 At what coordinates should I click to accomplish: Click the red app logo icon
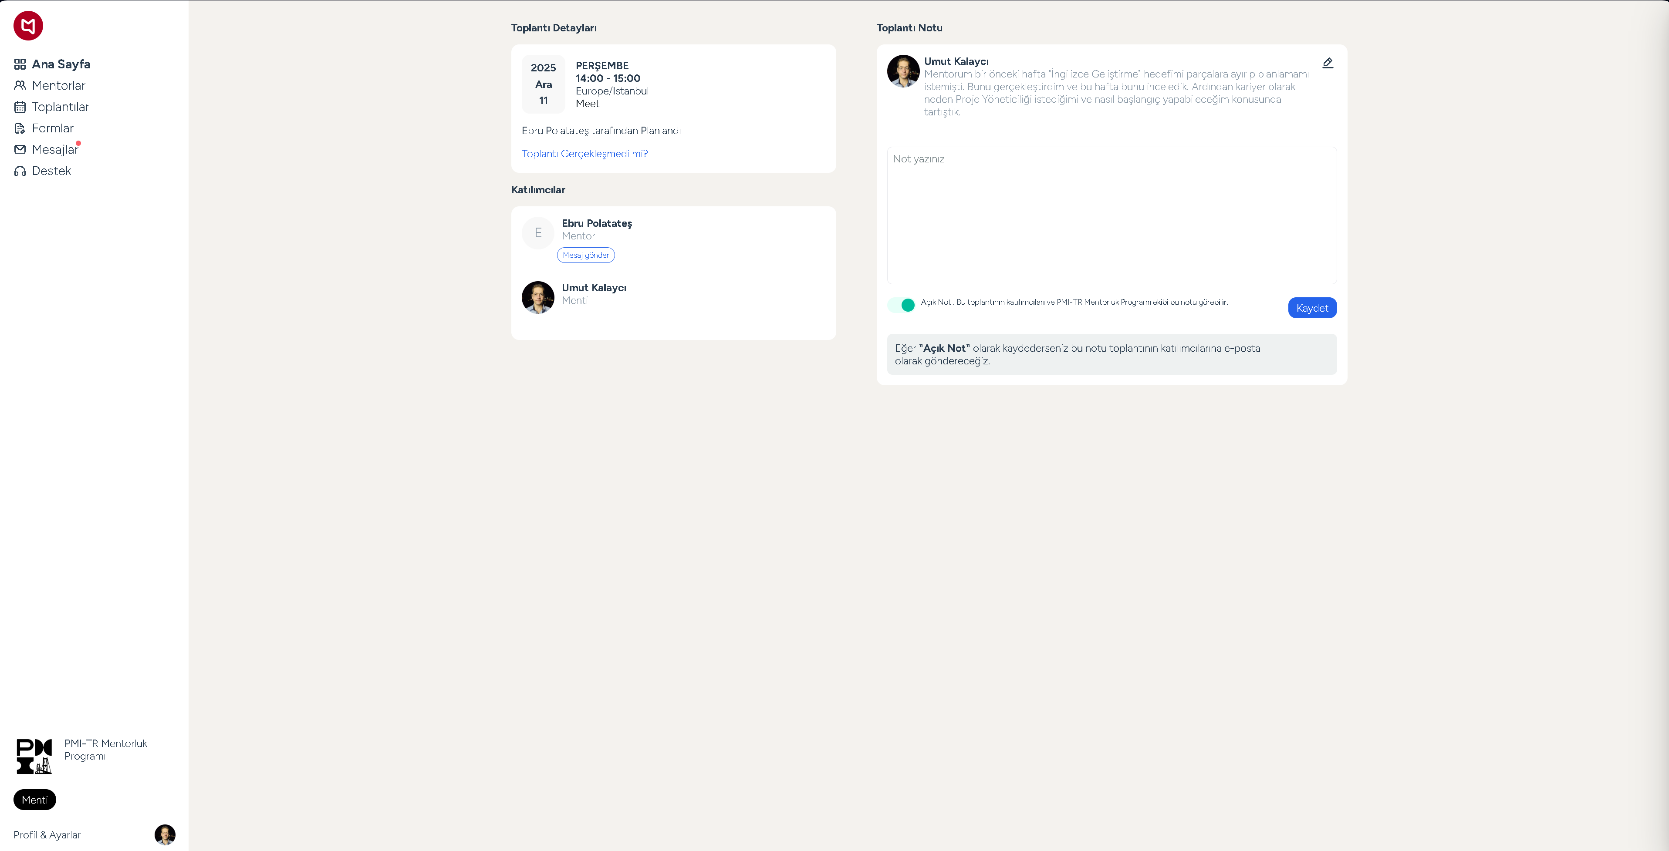(x=28, y=26)
